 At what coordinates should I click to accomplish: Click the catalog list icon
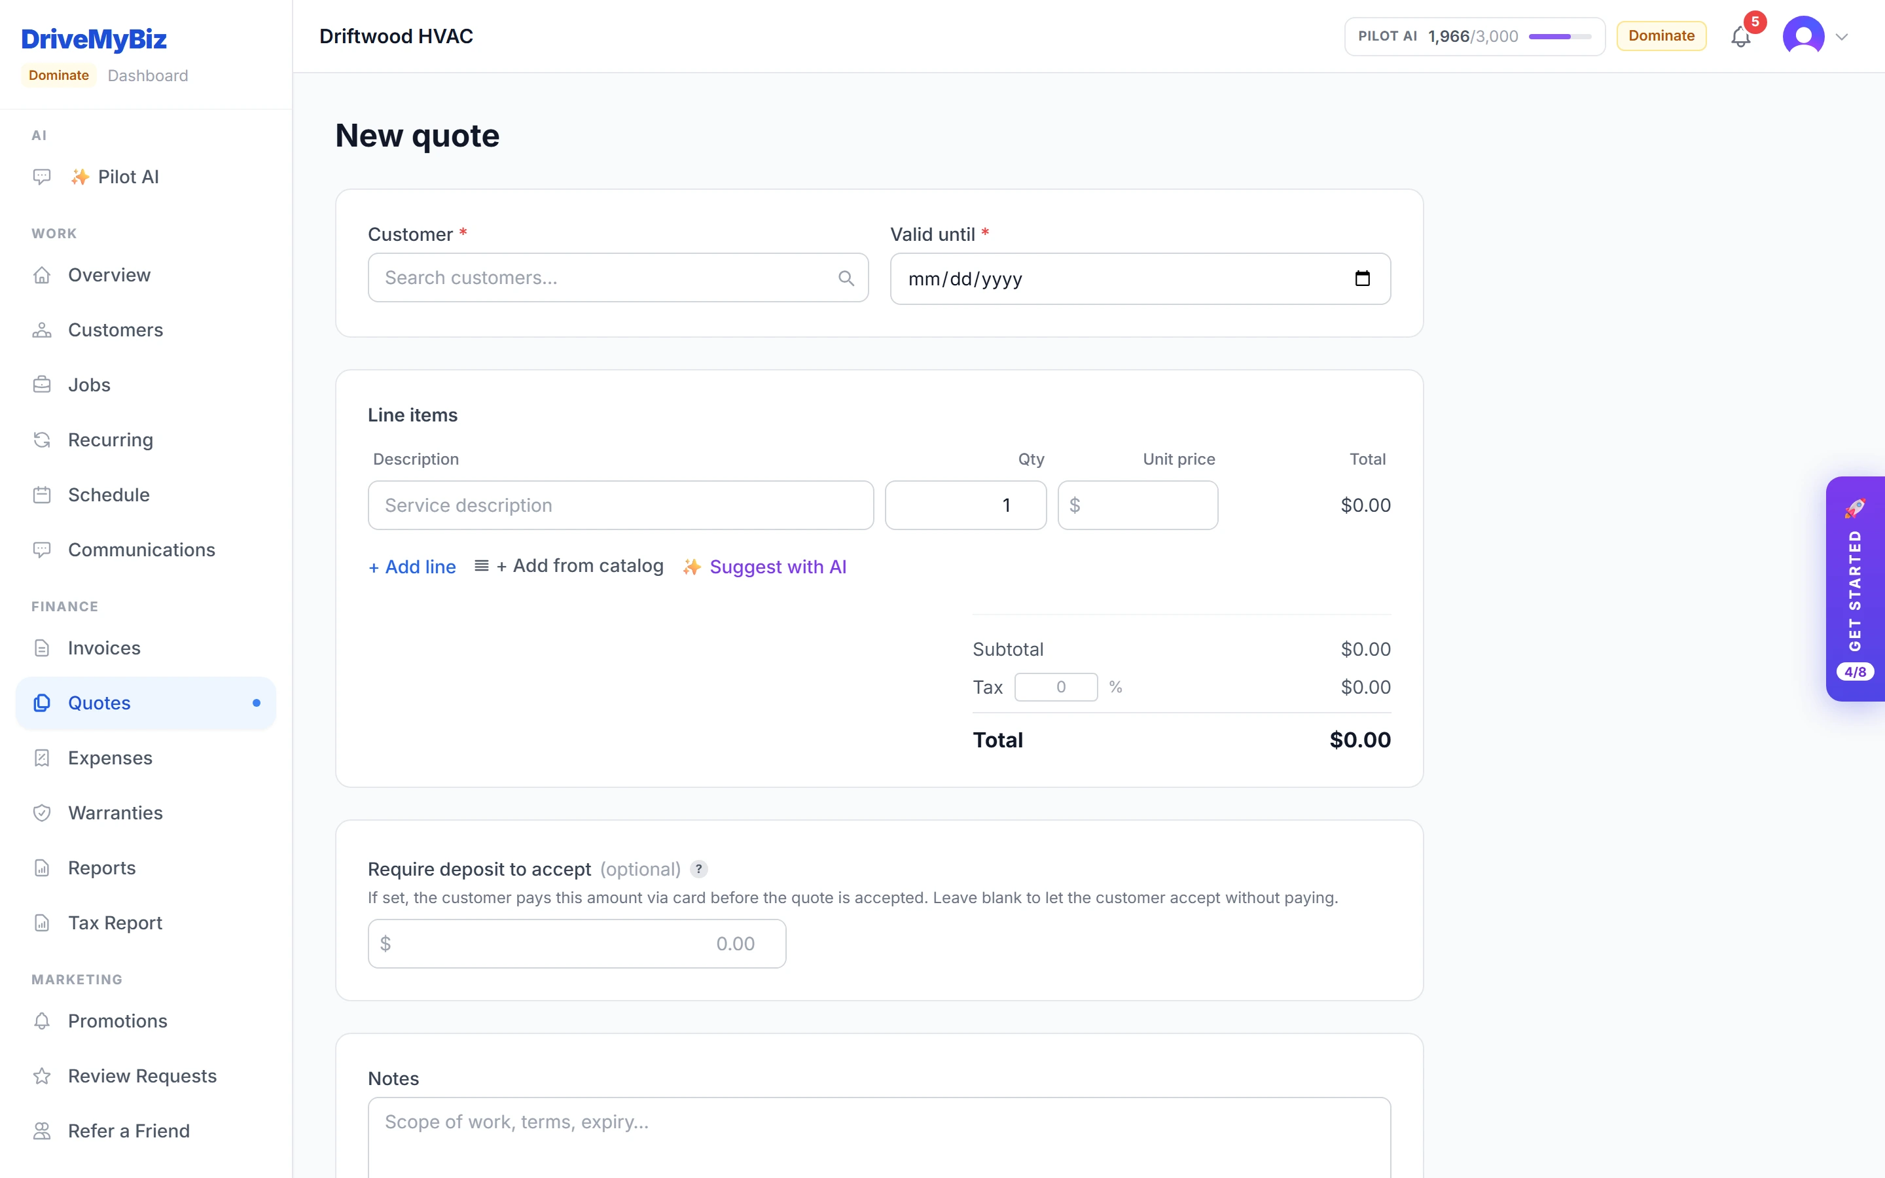[481, 565]
